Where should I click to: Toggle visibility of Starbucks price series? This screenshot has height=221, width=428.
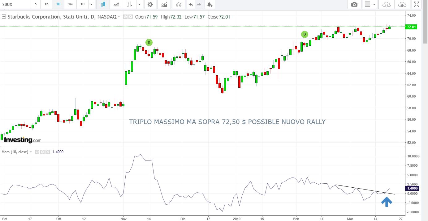tap(126, 17)
